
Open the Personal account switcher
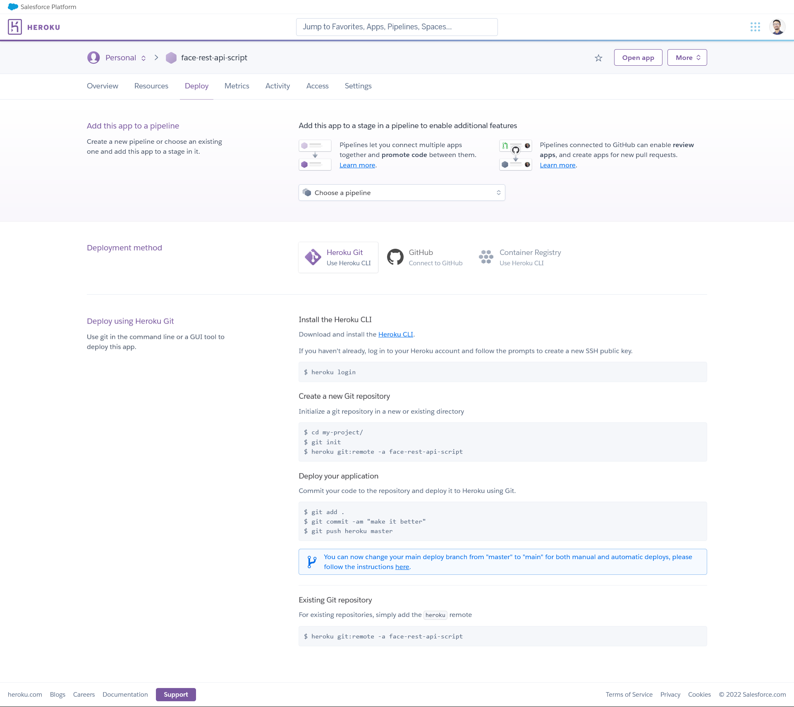click(120, 58)
